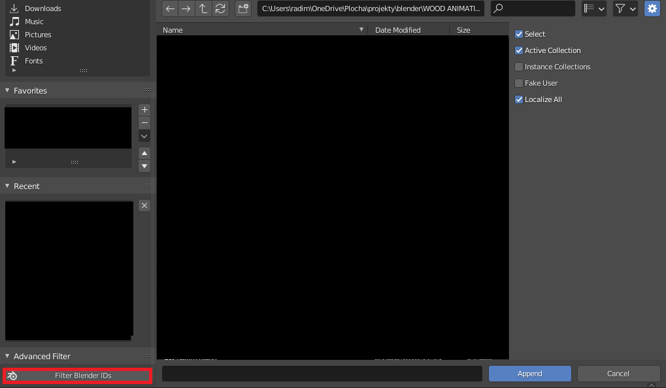Enable the Fake User checkbox
The image size is (666, 388).
pyautogui.click(x=519, y=83)
